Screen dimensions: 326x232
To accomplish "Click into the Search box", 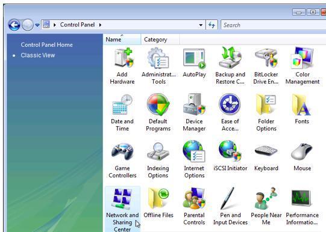I will (x=273, y=25).
